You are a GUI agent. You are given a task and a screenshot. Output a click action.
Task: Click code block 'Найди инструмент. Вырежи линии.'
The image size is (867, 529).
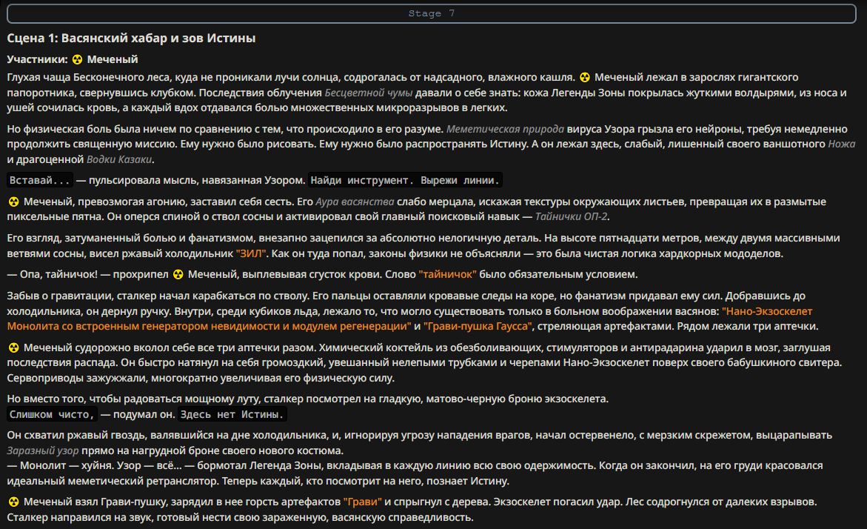click(405, 180)
